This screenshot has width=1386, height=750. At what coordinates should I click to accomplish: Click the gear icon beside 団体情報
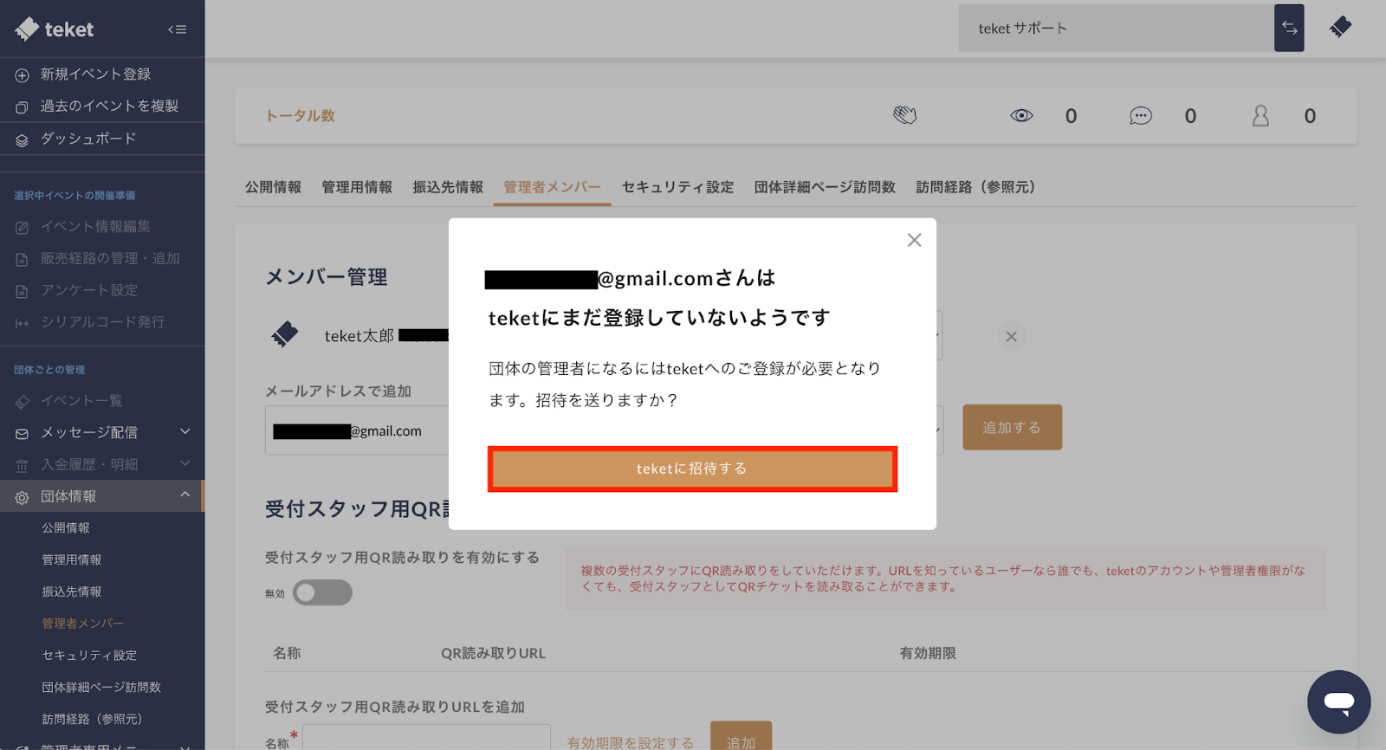(x=23, y=497)
